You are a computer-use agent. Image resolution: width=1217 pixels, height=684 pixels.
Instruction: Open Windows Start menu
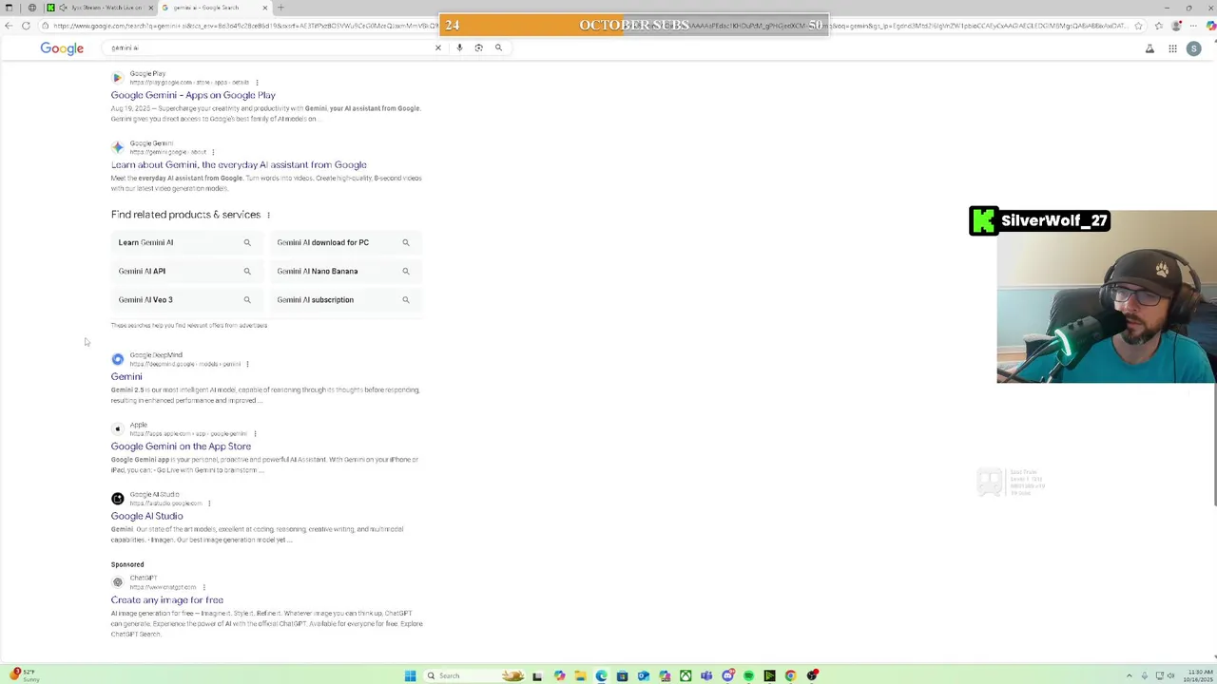pyautogui.click(x=410, y=675)
